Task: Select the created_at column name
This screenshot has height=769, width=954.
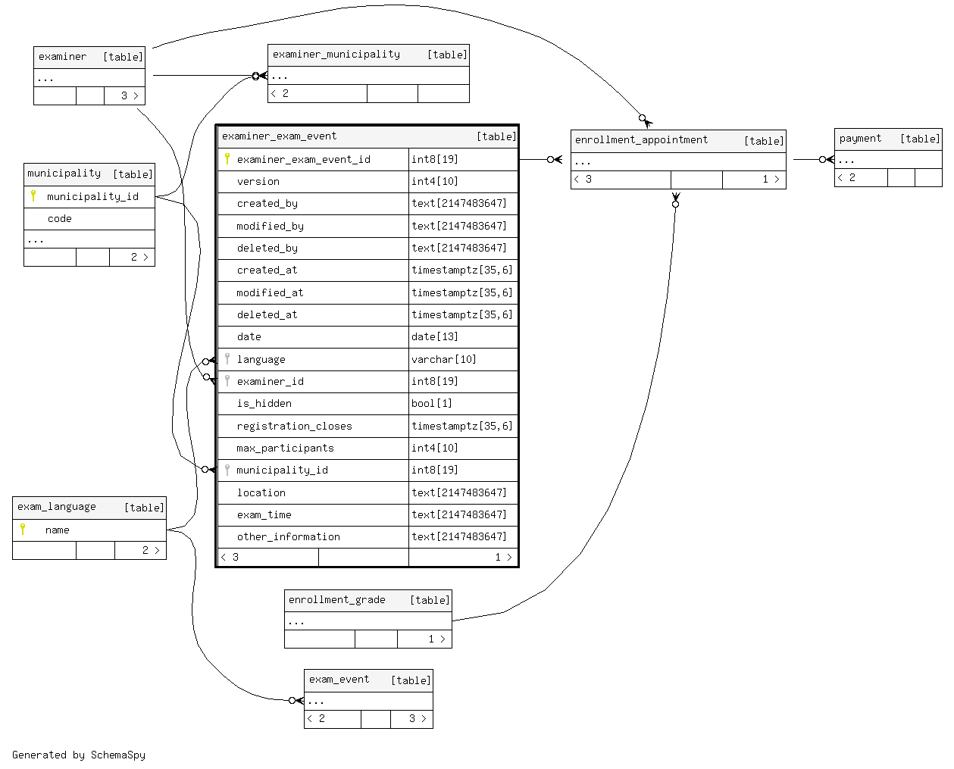Action: coord(267,270)
